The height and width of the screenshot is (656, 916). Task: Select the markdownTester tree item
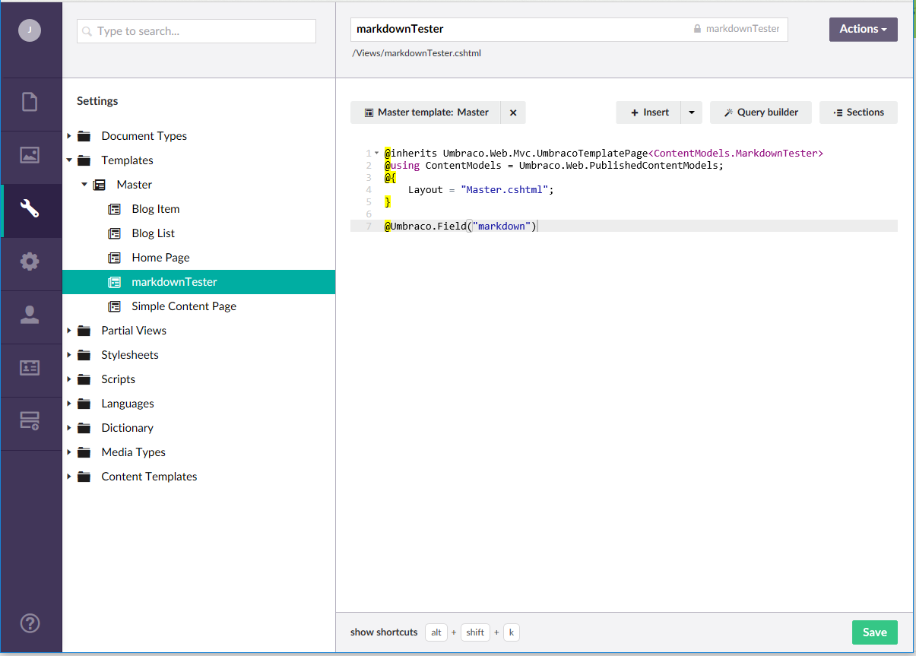[x=198, y=282]
